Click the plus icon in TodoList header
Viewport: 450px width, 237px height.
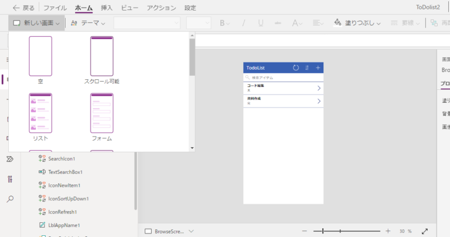click(318, 68)
